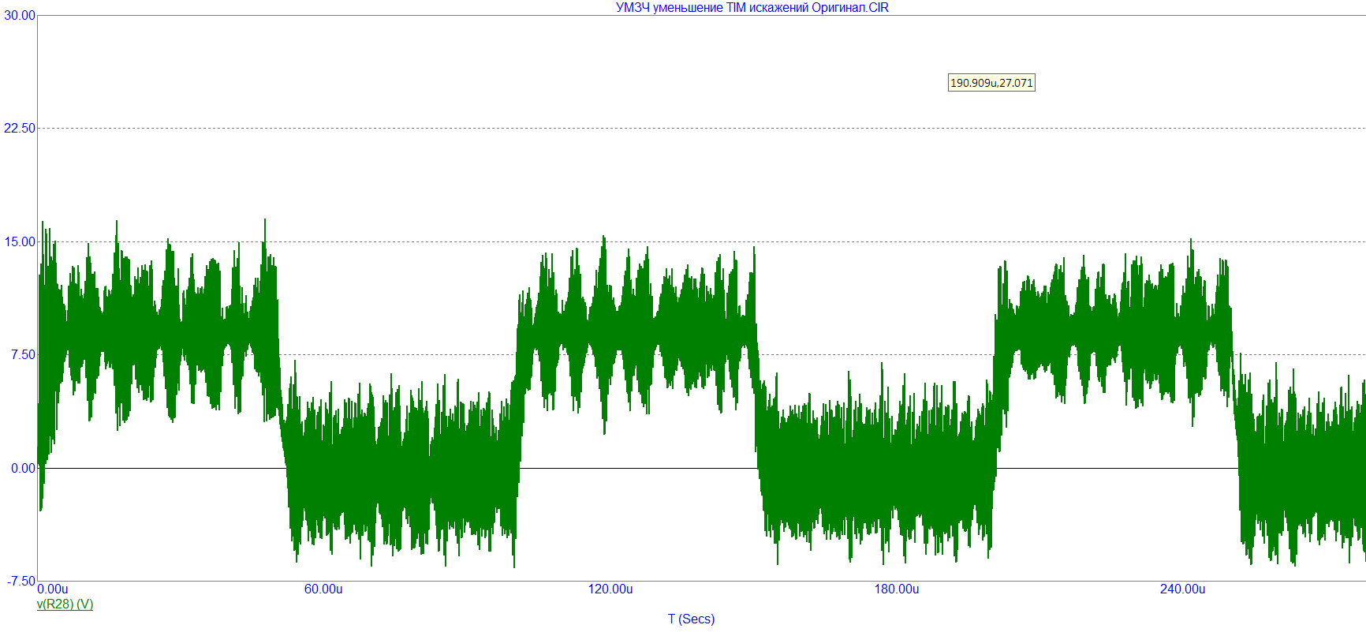Image resolution: width=1366 pixels, height=636 pixels.
Task: Select the 0.00 Y-axis scale value
Action: click(x=23, y=468)
